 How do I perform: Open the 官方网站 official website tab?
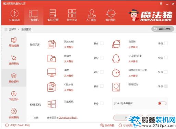(x=110, y=15)
